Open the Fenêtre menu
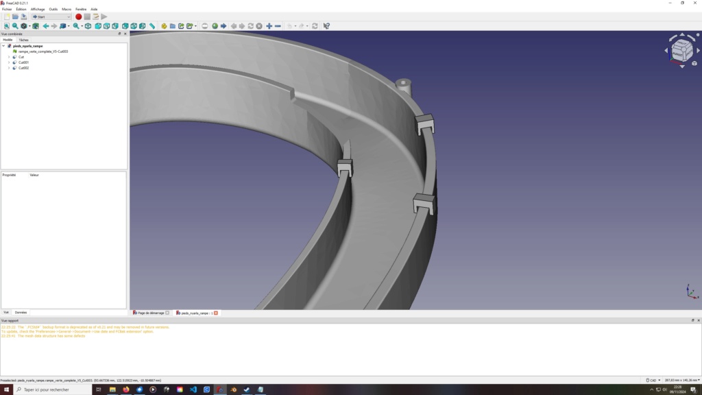The height and width of the screenshot is (395, 702). 81,9
